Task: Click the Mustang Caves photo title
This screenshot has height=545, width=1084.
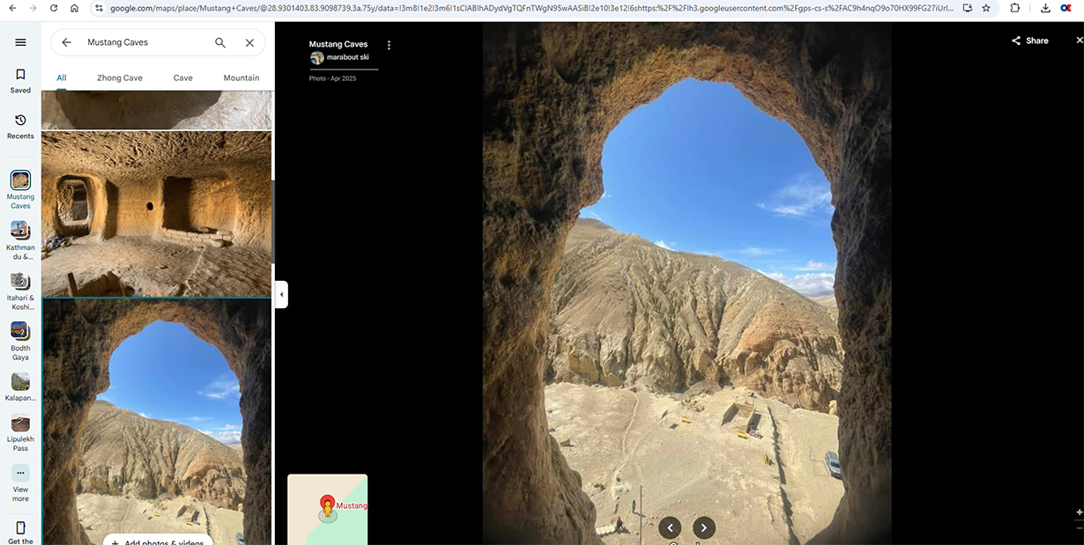Action: (x=338, y=44)
